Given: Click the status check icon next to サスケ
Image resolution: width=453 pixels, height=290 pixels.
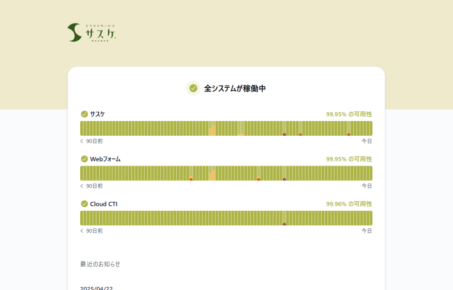Looking at the screenshot, I should 84,114.
